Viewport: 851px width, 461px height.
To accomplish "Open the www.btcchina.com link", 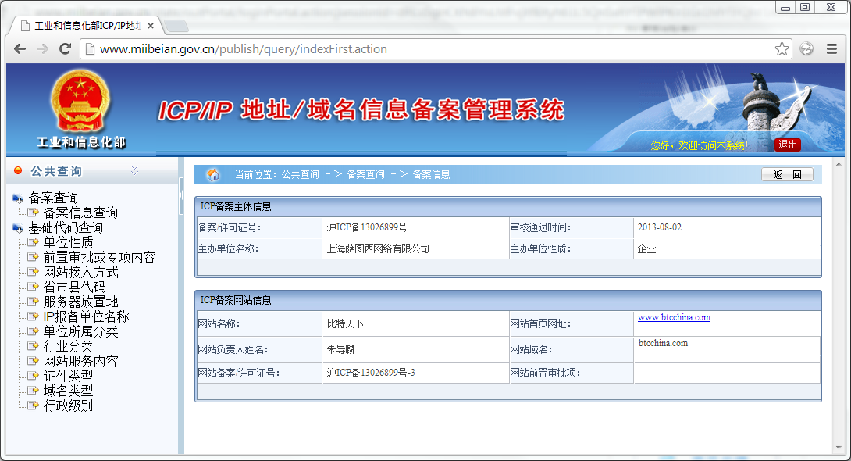I will coord(674,317).
